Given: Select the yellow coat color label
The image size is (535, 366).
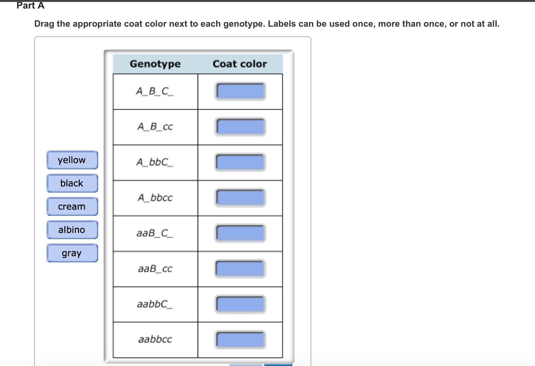Looking at the screenshot, I should coord(72,160).
